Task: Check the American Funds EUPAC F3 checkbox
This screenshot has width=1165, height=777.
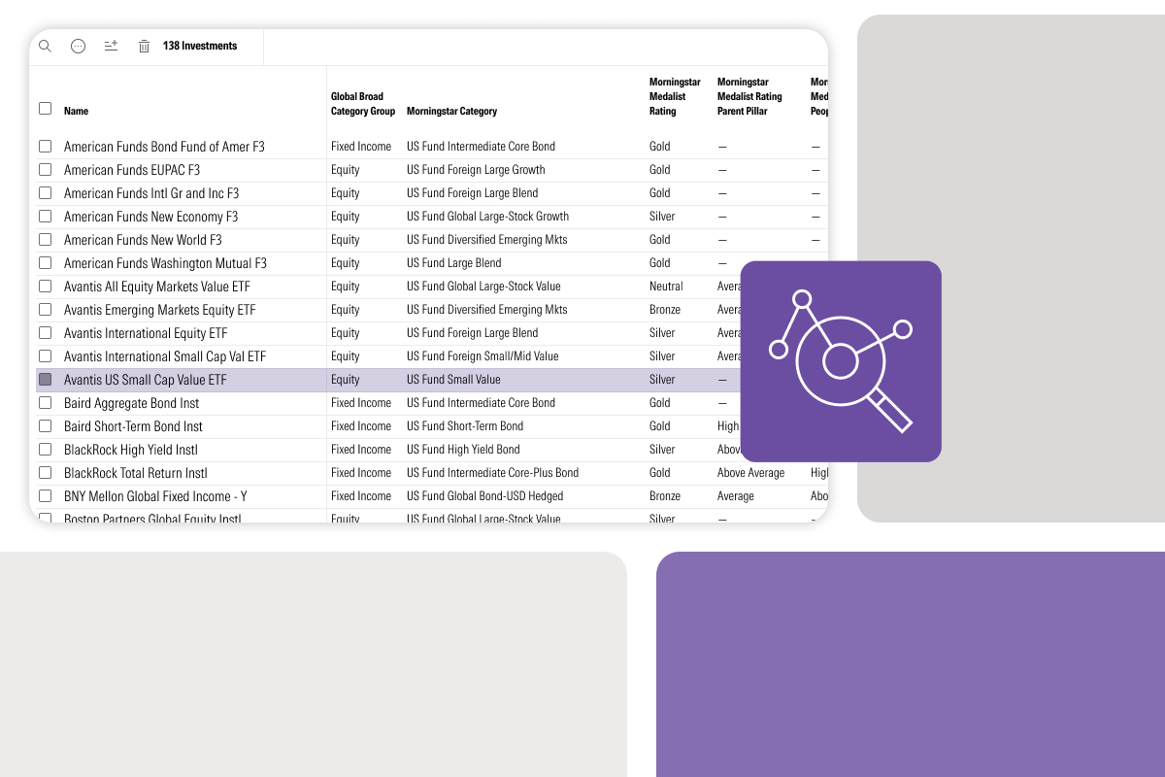Action: click(46, 170)
